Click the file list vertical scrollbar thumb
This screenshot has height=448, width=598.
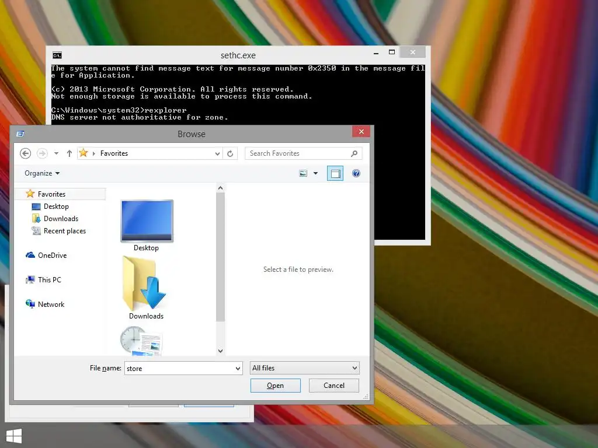pyautogui.click(x=220, y=257)
